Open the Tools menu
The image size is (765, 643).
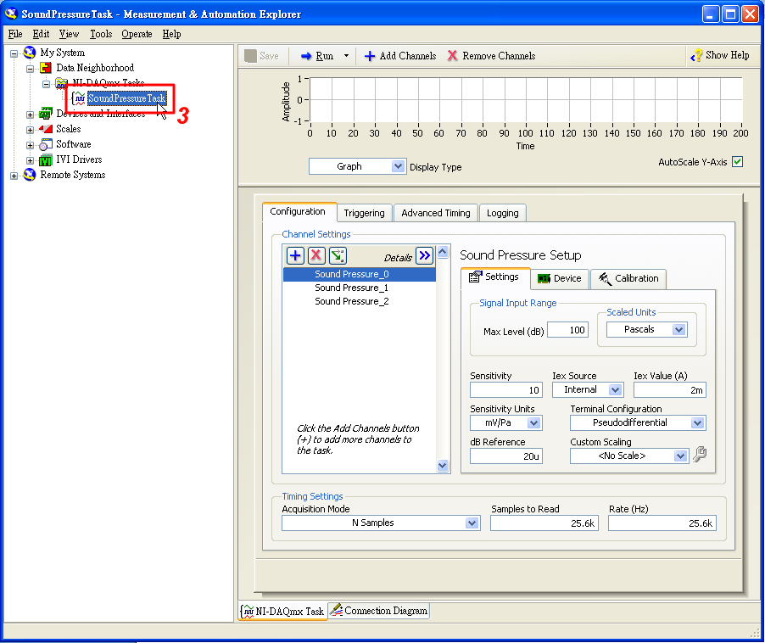tap(101, 34)
